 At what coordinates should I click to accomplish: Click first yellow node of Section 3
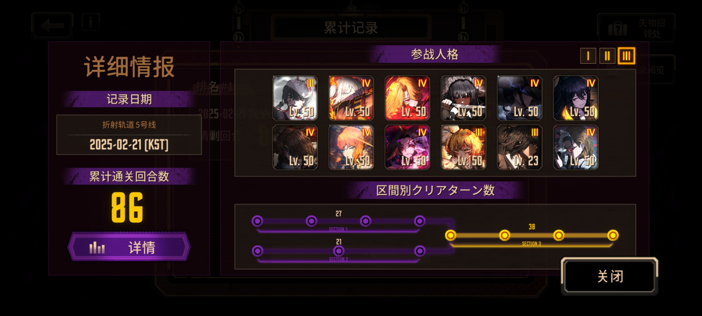click(450, 235)
